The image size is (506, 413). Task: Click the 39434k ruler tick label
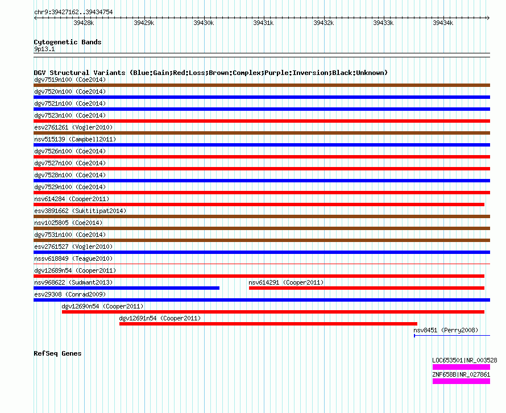click(x=443, y=23)
